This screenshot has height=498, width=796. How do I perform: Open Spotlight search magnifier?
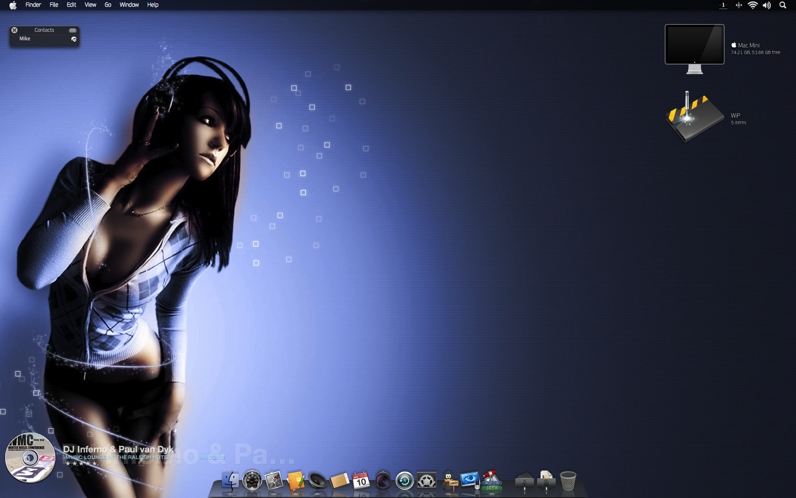coord(783,5)
